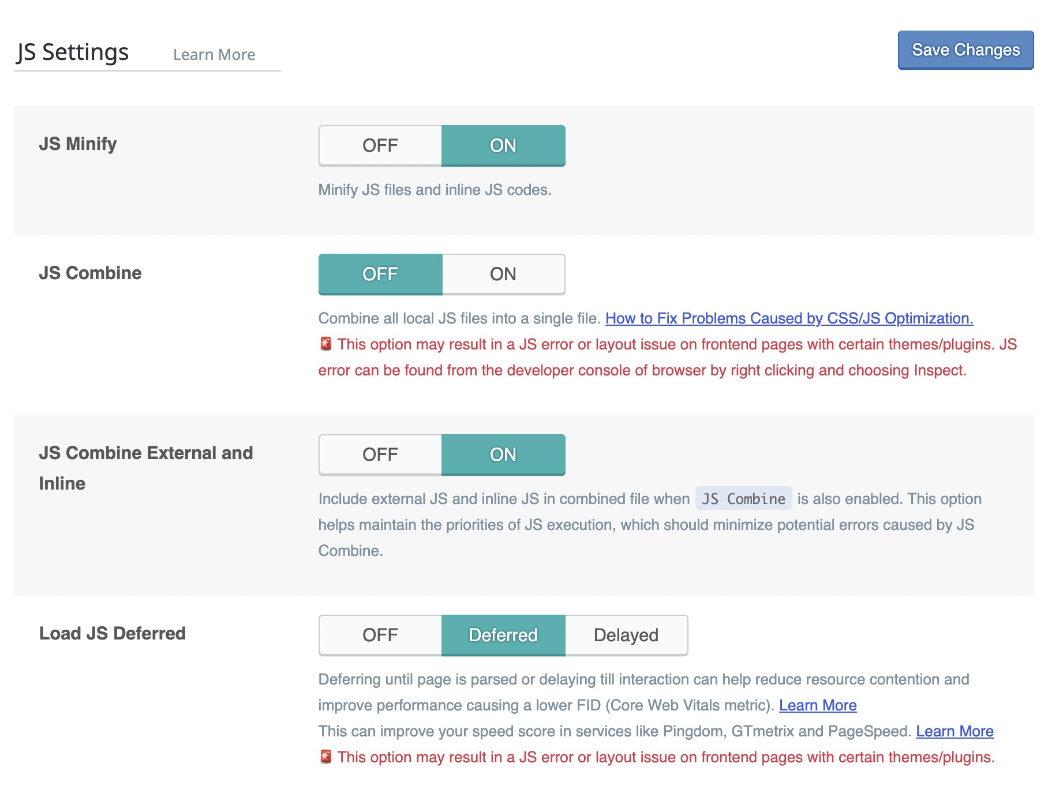Turn JS Minify ON
The height and width of the screenshot is (790, 1048).
503,145
